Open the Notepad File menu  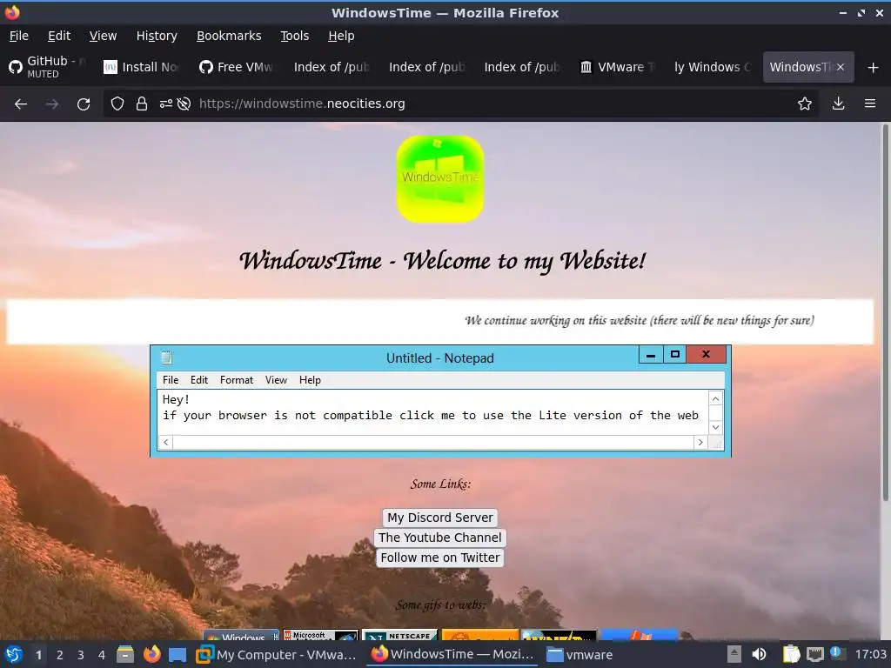[171, 380]
